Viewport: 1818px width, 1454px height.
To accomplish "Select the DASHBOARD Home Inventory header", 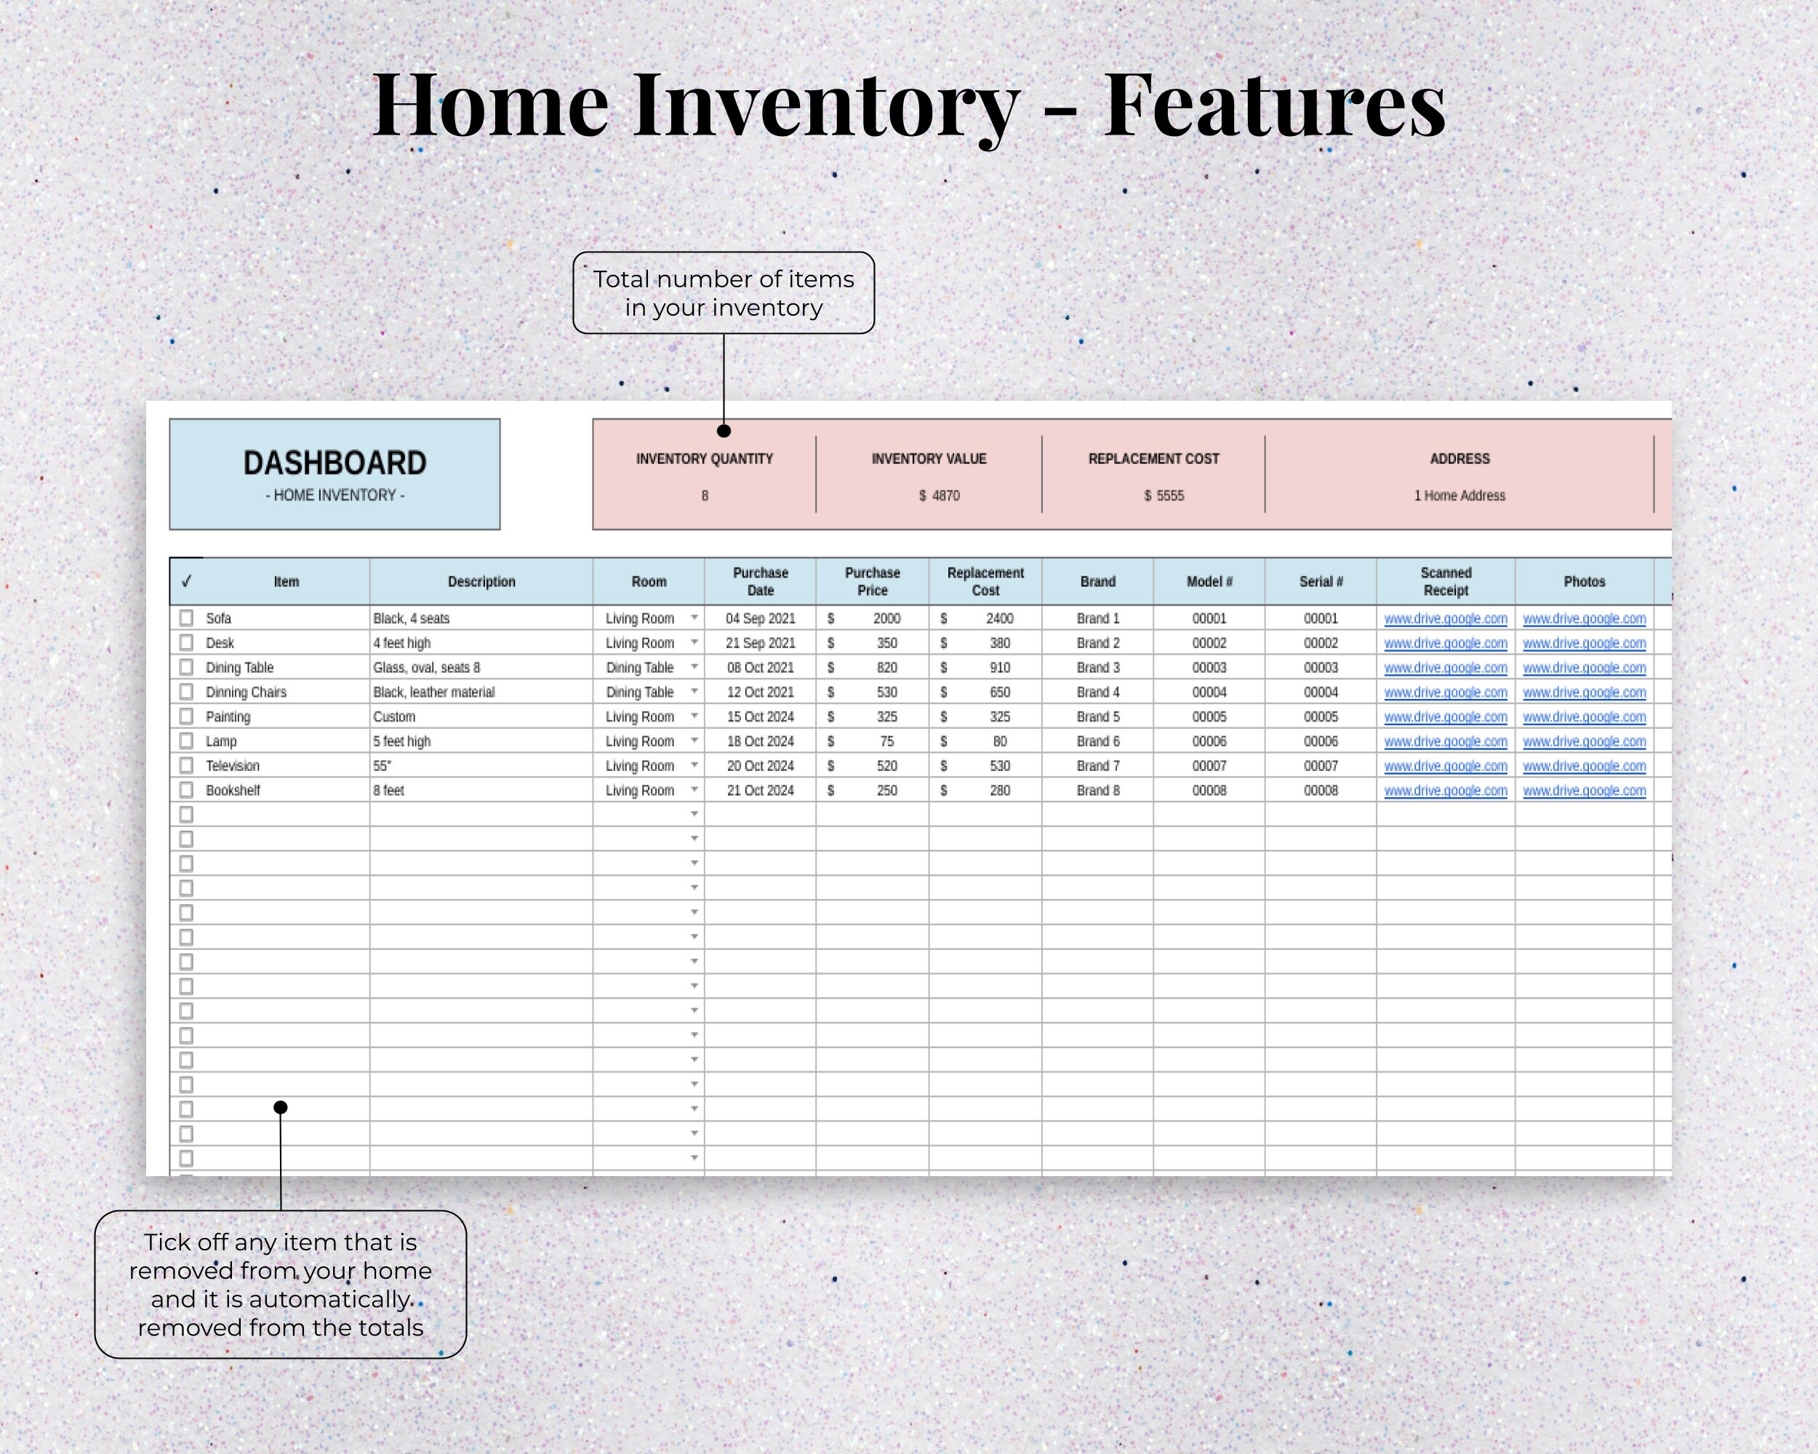I will click(x=335, y=473).
